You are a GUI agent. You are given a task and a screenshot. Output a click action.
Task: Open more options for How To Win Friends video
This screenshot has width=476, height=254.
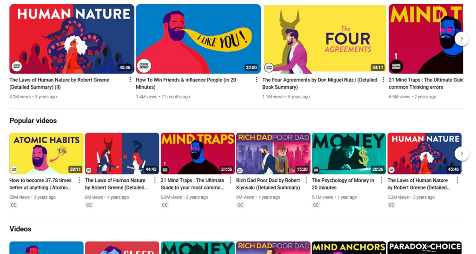[x=257, y=80]
